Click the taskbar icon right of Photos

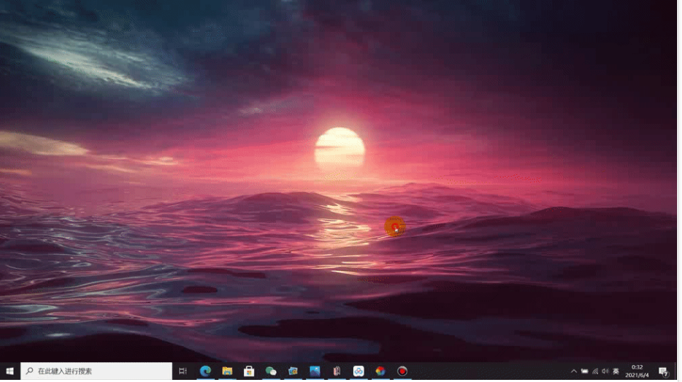tap(337, 371)
